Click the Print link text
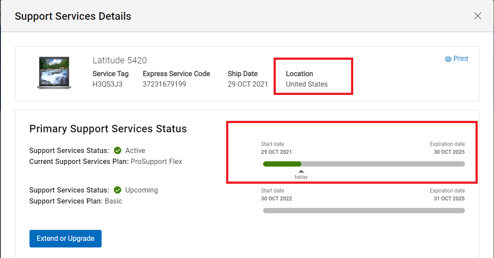Image resolution: width=494 pixels, height=258 pixels. coord(461,59)
